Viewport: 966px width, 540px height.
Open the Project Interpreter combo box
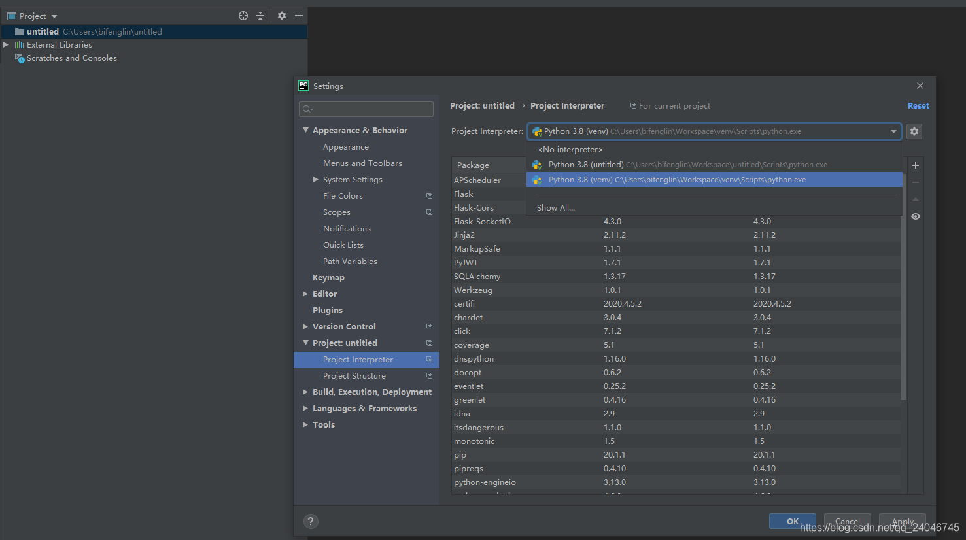pos(714,131)
